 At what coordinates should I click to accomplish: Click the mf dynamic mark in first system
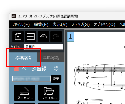click(x=87, y=77)
